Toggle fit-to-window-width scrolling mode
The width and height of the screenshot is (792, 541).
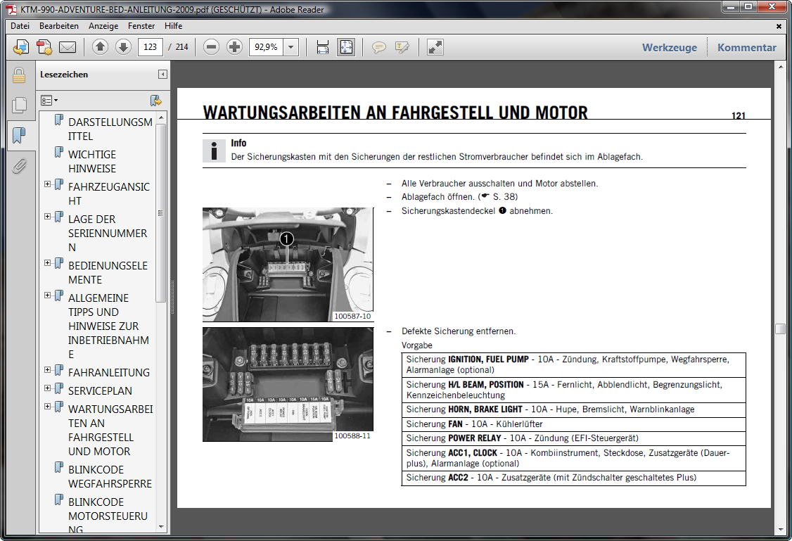pyautogui.click(x=323, y=47)
